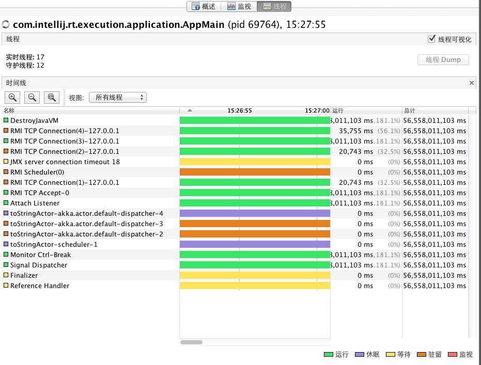Viewport: 481px width, 365px height.
Task: Click the zoom in magnifier icon
Action: click(x=12, y=97)
